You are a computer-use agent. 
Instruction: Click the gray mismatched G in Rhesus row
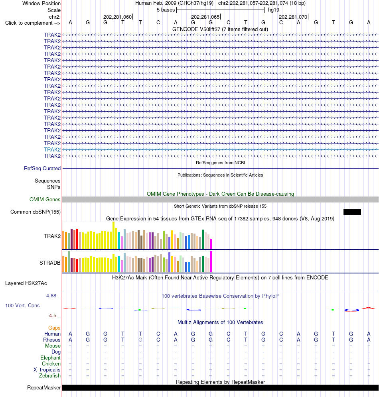pos(140,340)
